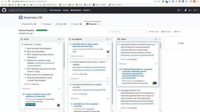Collapse reference under binding card in Done
This screenshot has height=112, width=200.
pyautogui.click(x=156, y=64)
